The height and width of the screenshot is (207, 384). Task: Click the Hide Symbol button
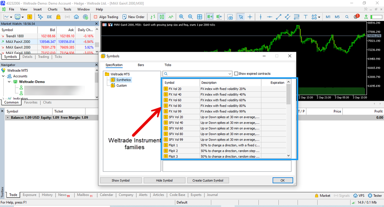(x=164, y=180)
